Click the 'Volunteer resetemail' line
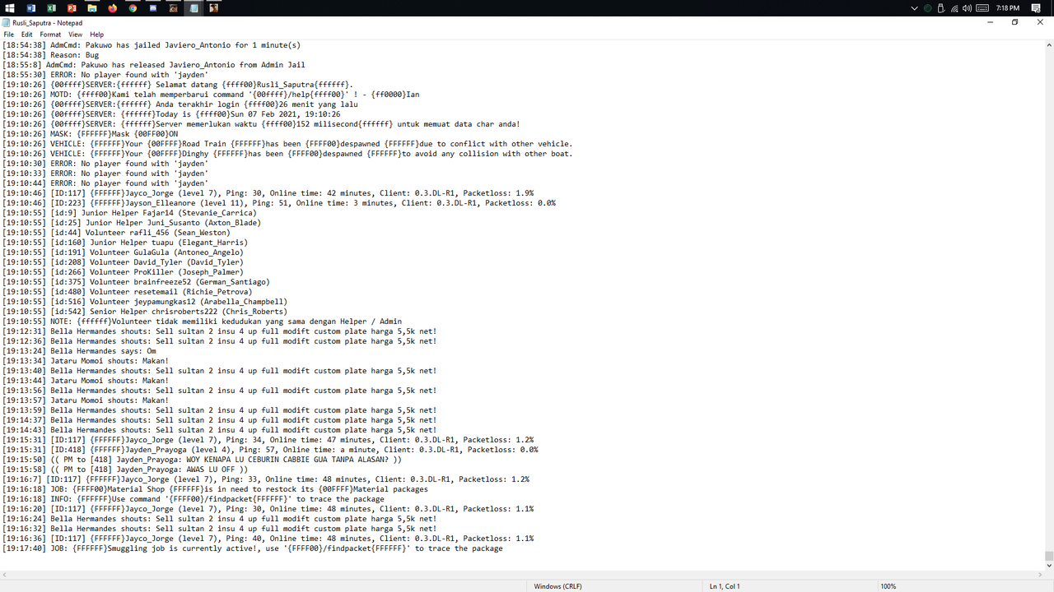The height and width of the screenshot is (592, 1054). pos(127,292)
